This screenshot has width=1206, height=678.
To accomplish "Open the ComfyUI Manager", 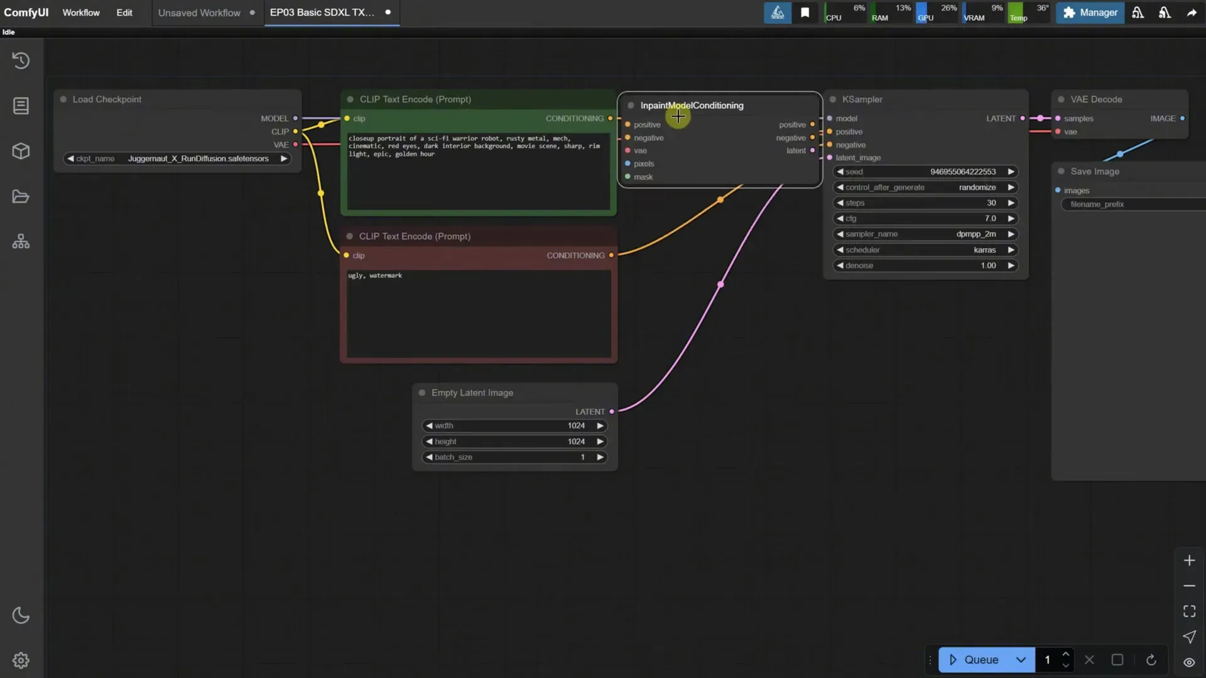I will click(x=1090, y=13).
